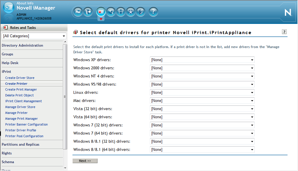298x171 pixels.
Task: Open the Configure (desk) toolbar icon
Action: click(121, 12)
